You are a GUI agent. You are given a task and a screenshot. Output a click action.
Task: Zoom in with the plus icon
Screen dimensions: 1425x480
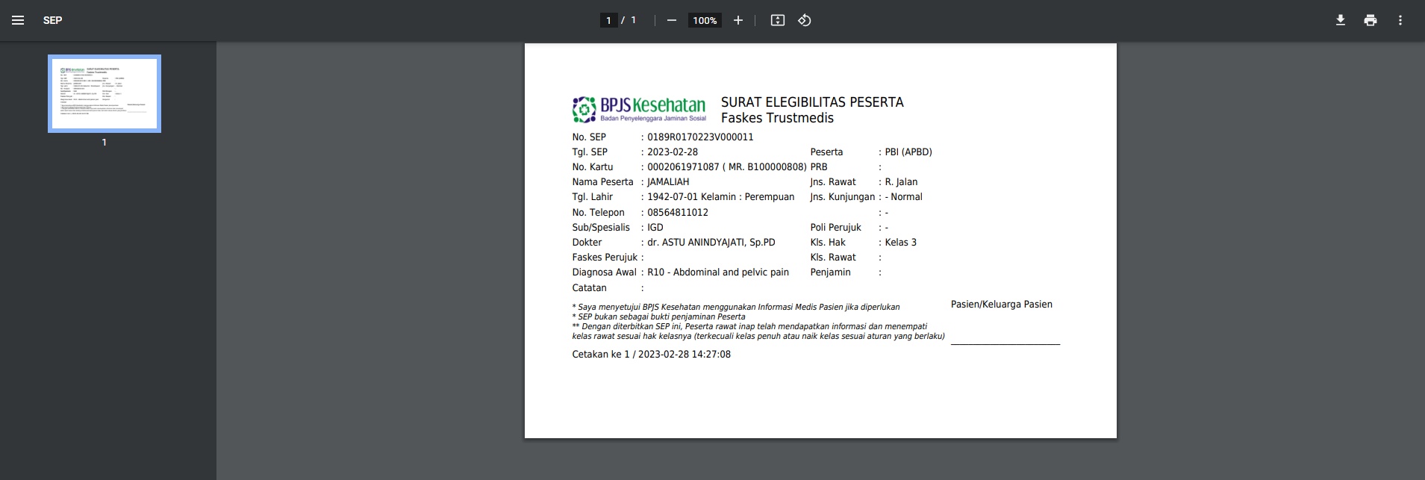click(738, 20)
